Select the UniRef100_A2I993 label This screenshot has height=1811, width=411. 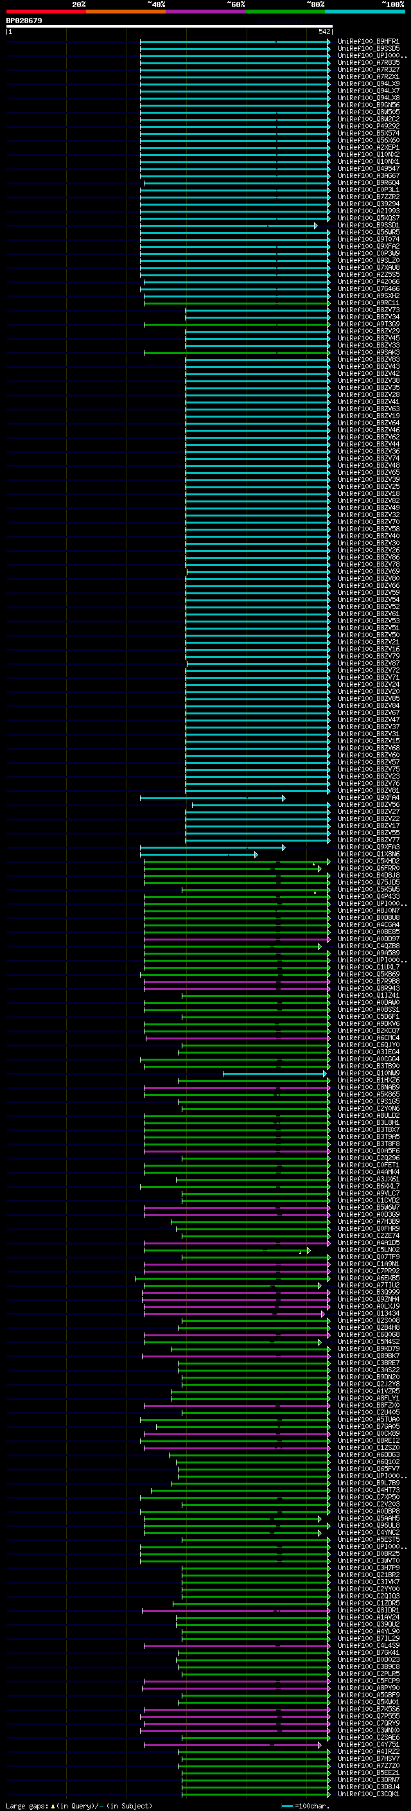pos(368,211)
